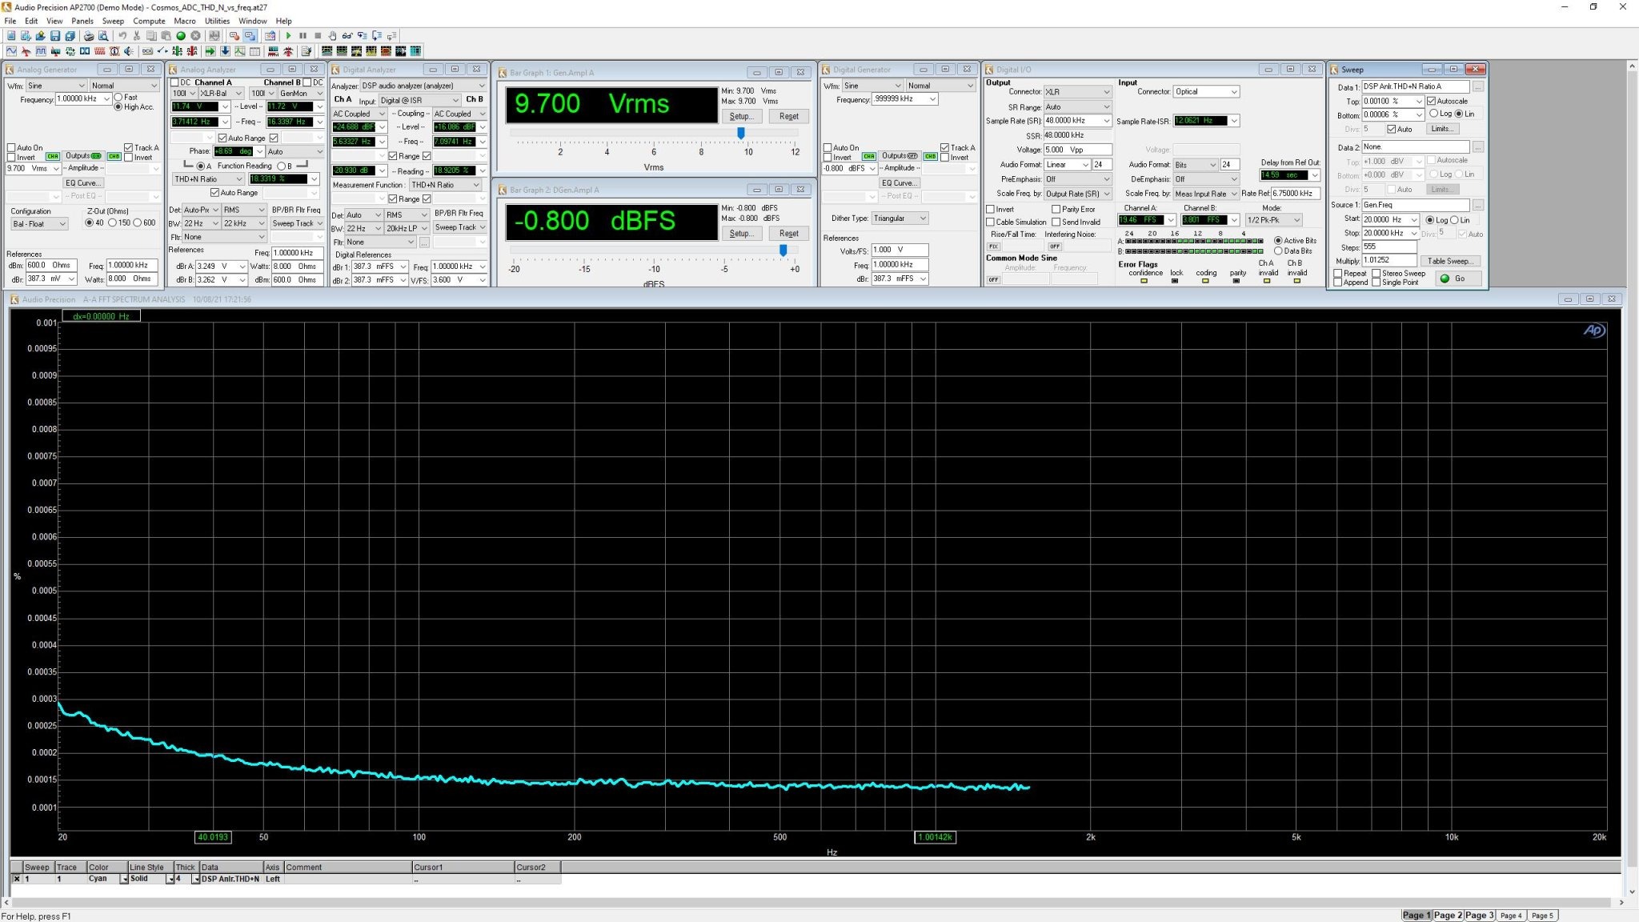
Task: Open the Graph panel icon
Action: [240, 51]
